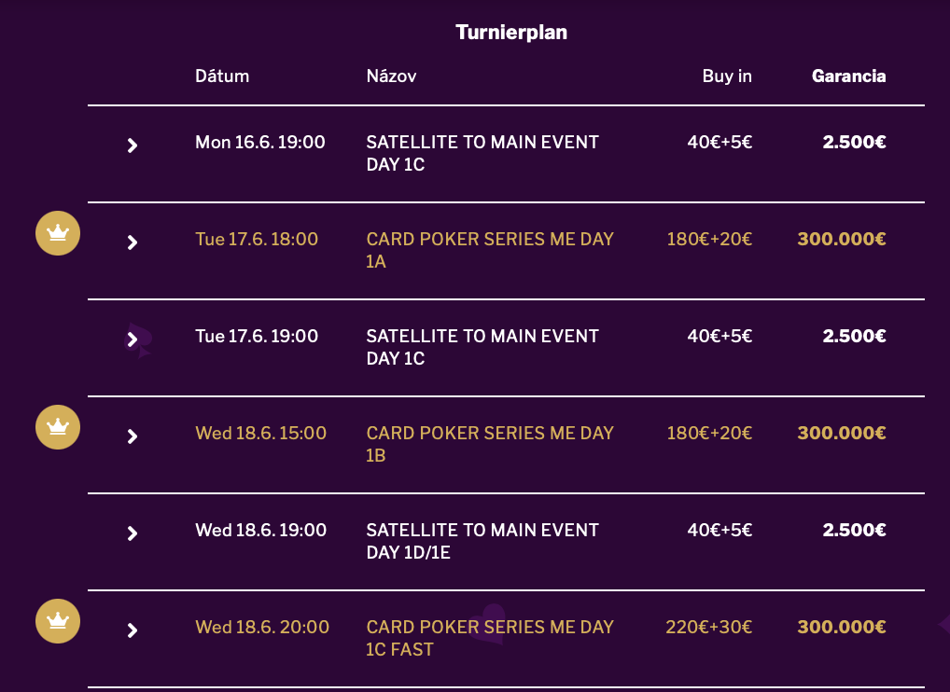Open CARD POKER SERIES ME DAY 1C FAST

(x=490, y=638)
